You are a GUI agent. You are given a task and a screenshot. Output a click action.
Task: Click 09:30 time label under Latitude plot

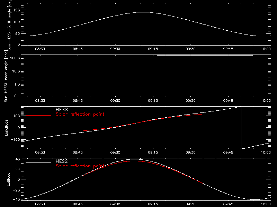(x=190, y=204)
